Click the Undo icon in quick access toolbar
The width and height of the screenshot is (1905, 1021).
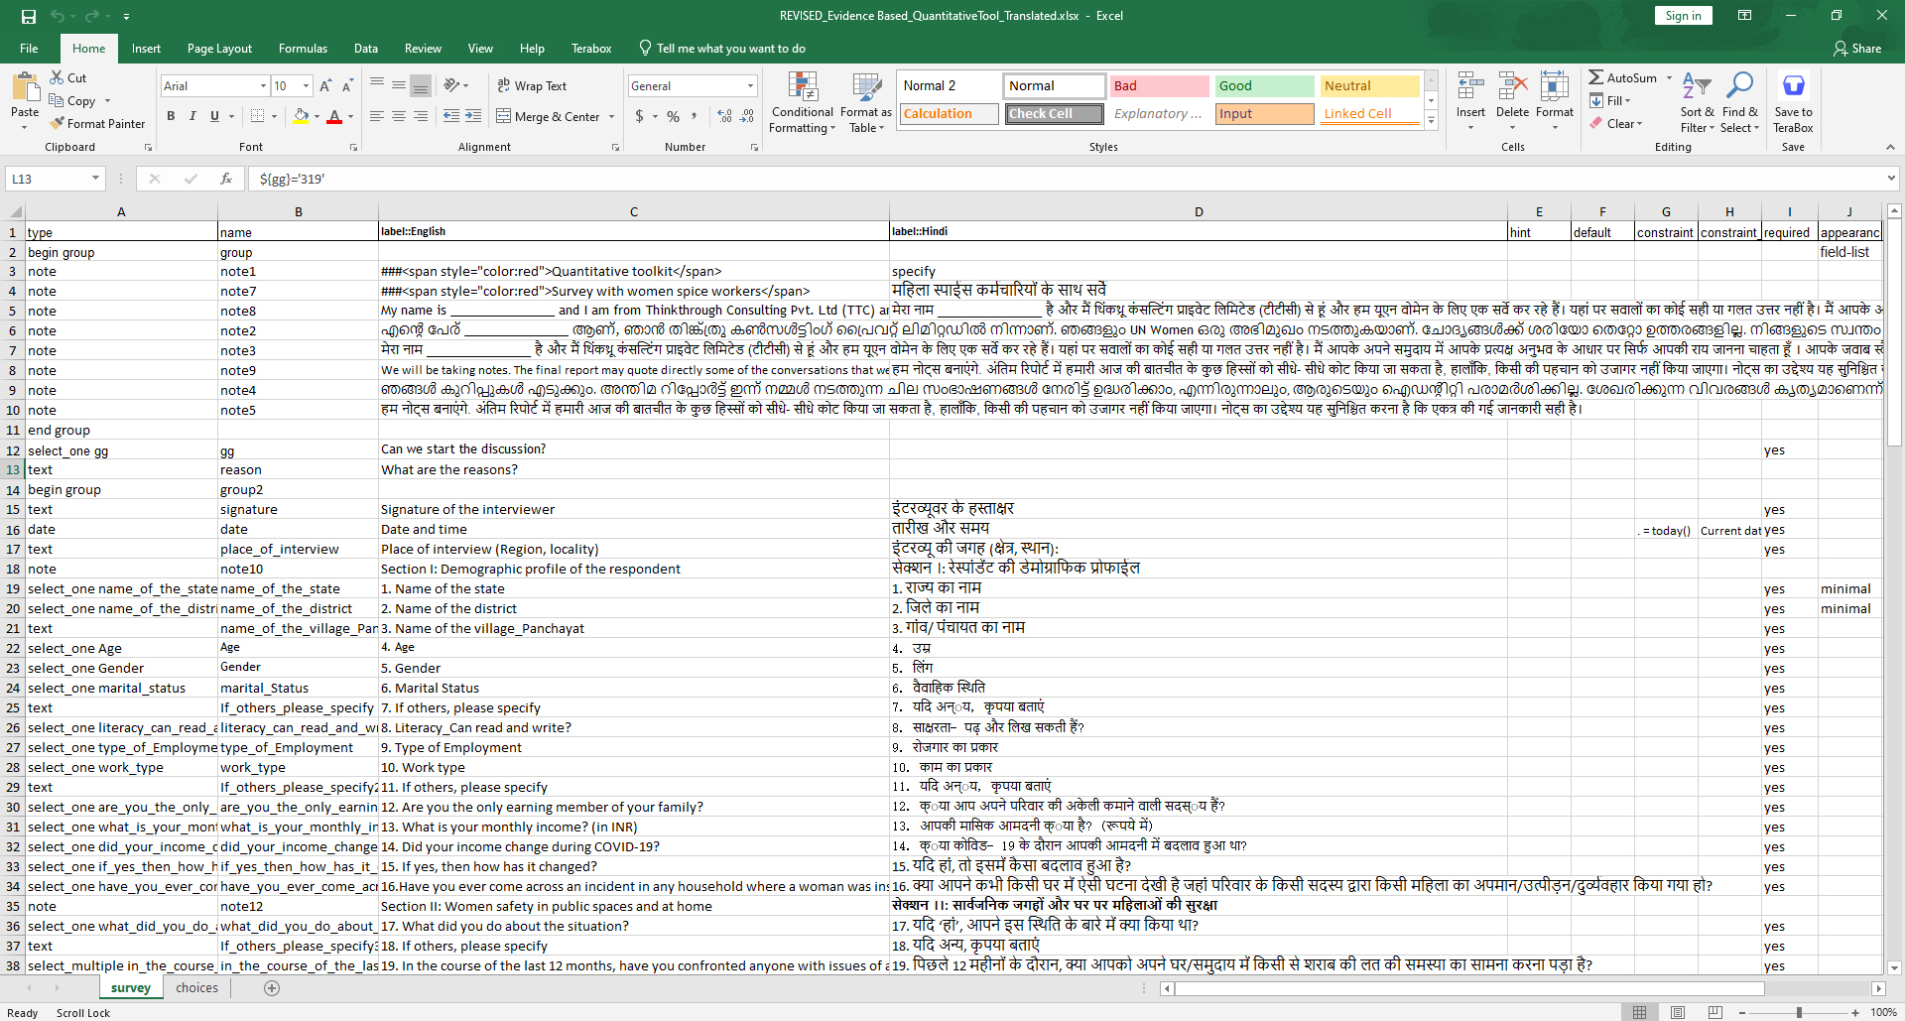click(58, 16)
